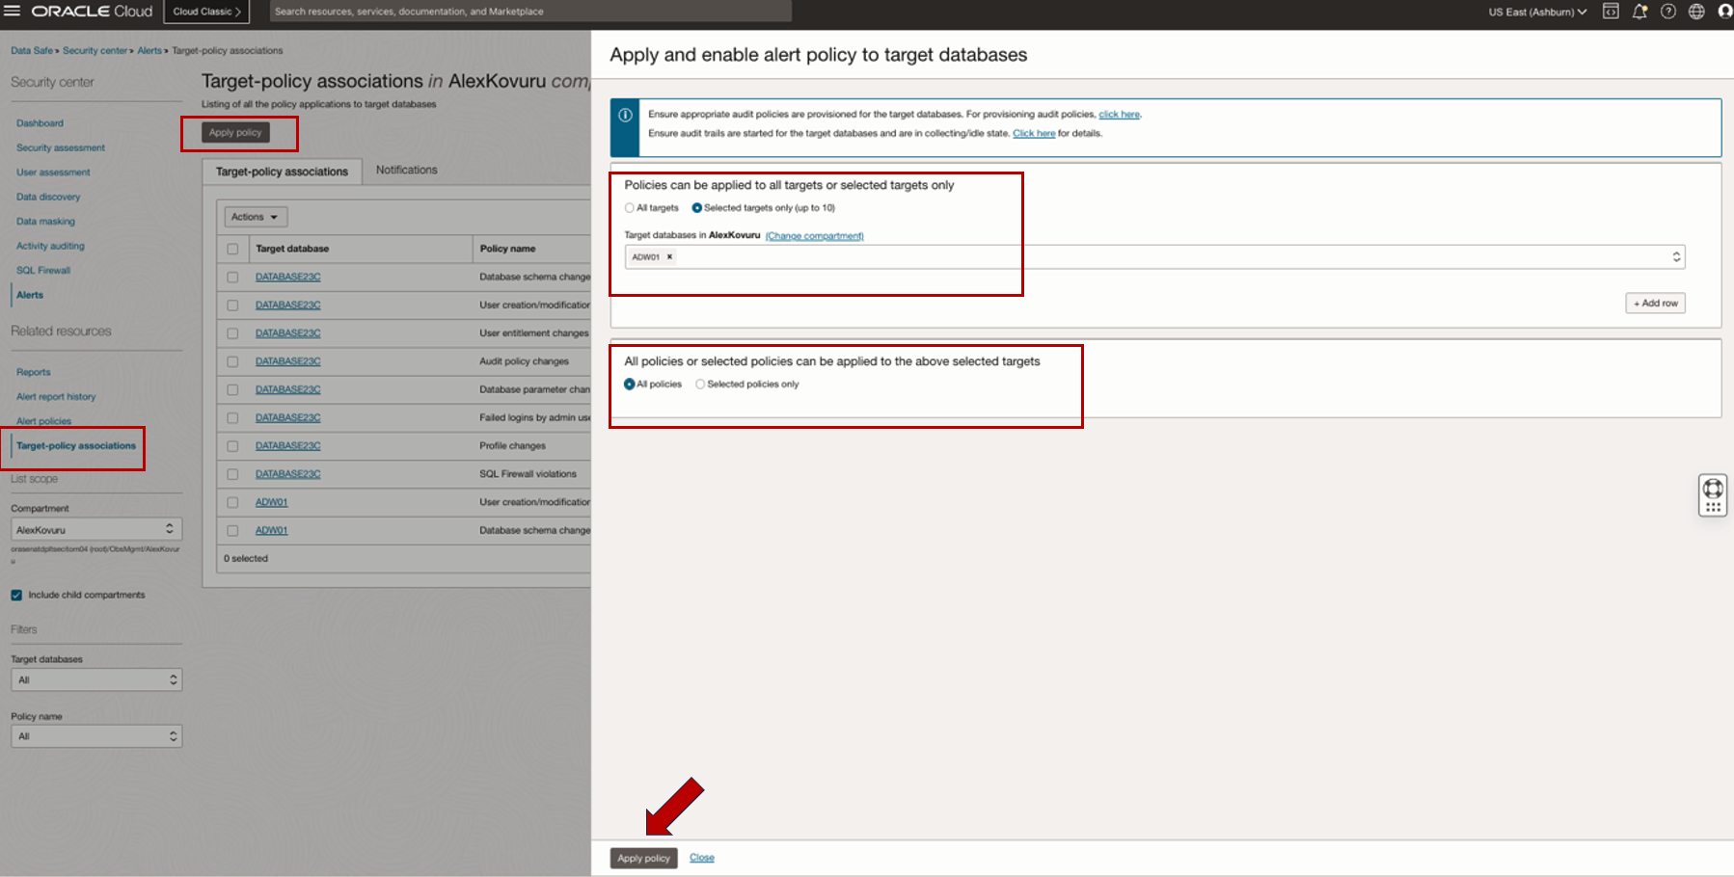Open Dashboard in Security center menu
Screen dimensions: 1734x877
[40, 123]
